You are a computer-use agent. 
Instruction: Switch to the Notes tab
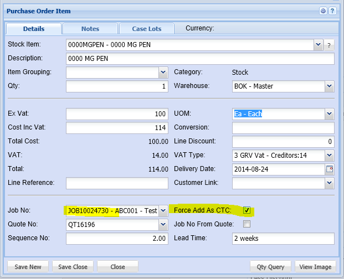(x=90, y=29)
